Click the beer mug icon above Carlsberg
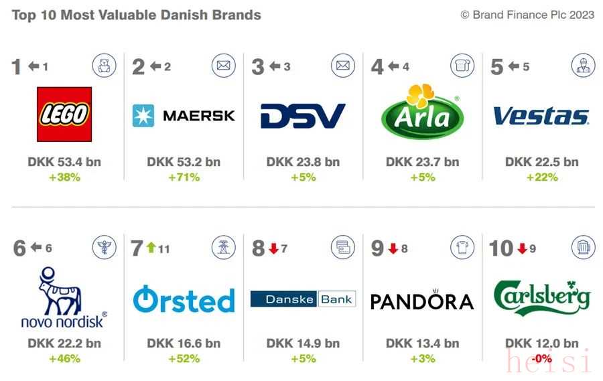 [x=582, y=247]
